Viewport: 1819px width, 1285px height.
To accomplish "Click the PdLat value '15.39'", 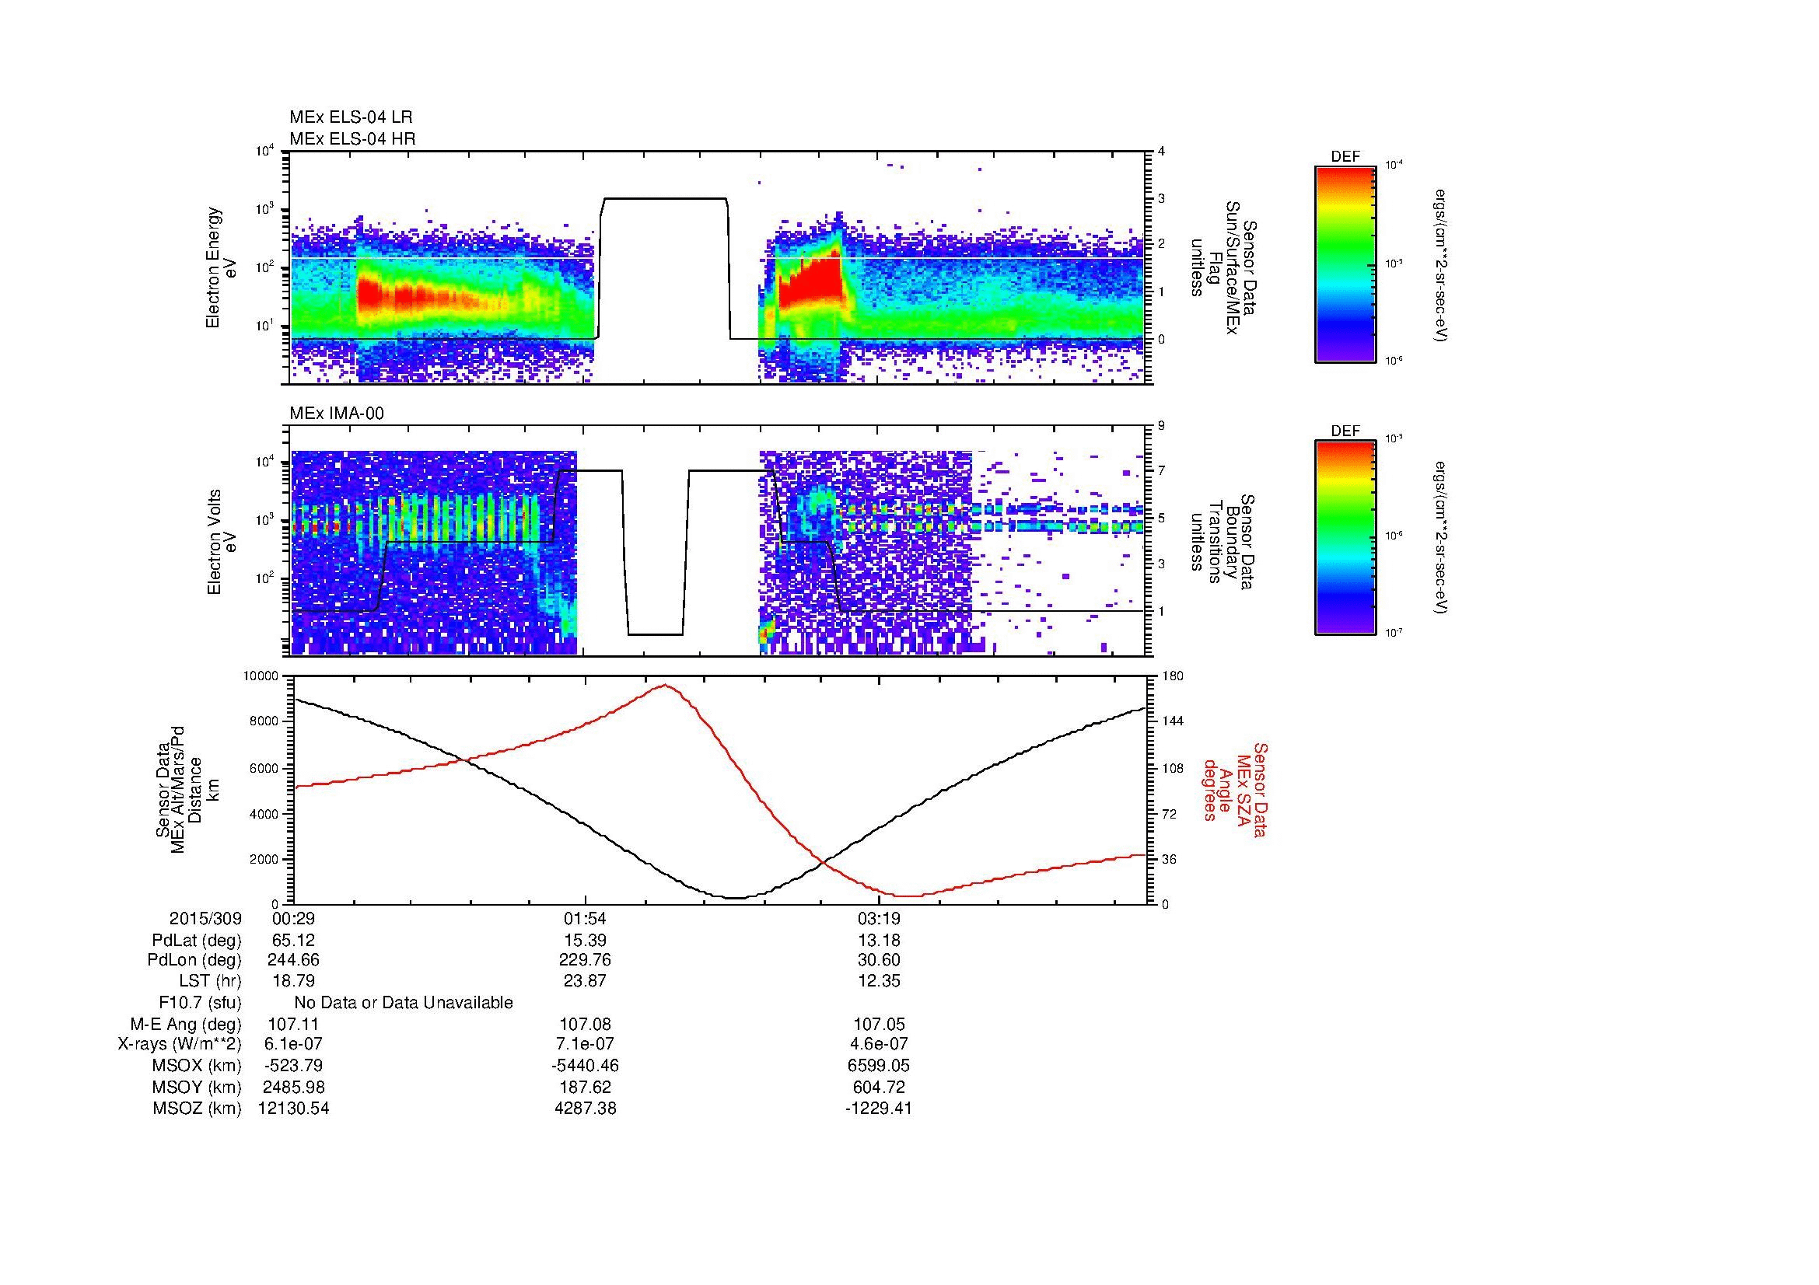I will click(x=586, y=941).
